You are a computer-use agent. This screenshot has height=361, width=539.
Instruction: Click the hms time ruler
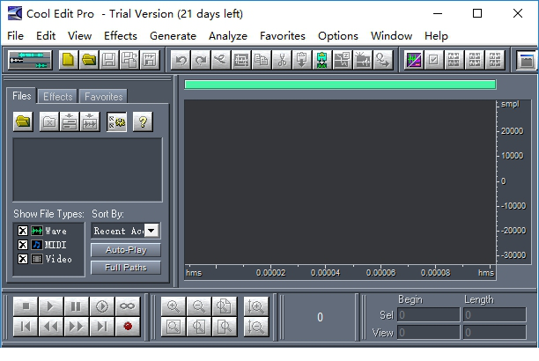(x=340, y=272)
